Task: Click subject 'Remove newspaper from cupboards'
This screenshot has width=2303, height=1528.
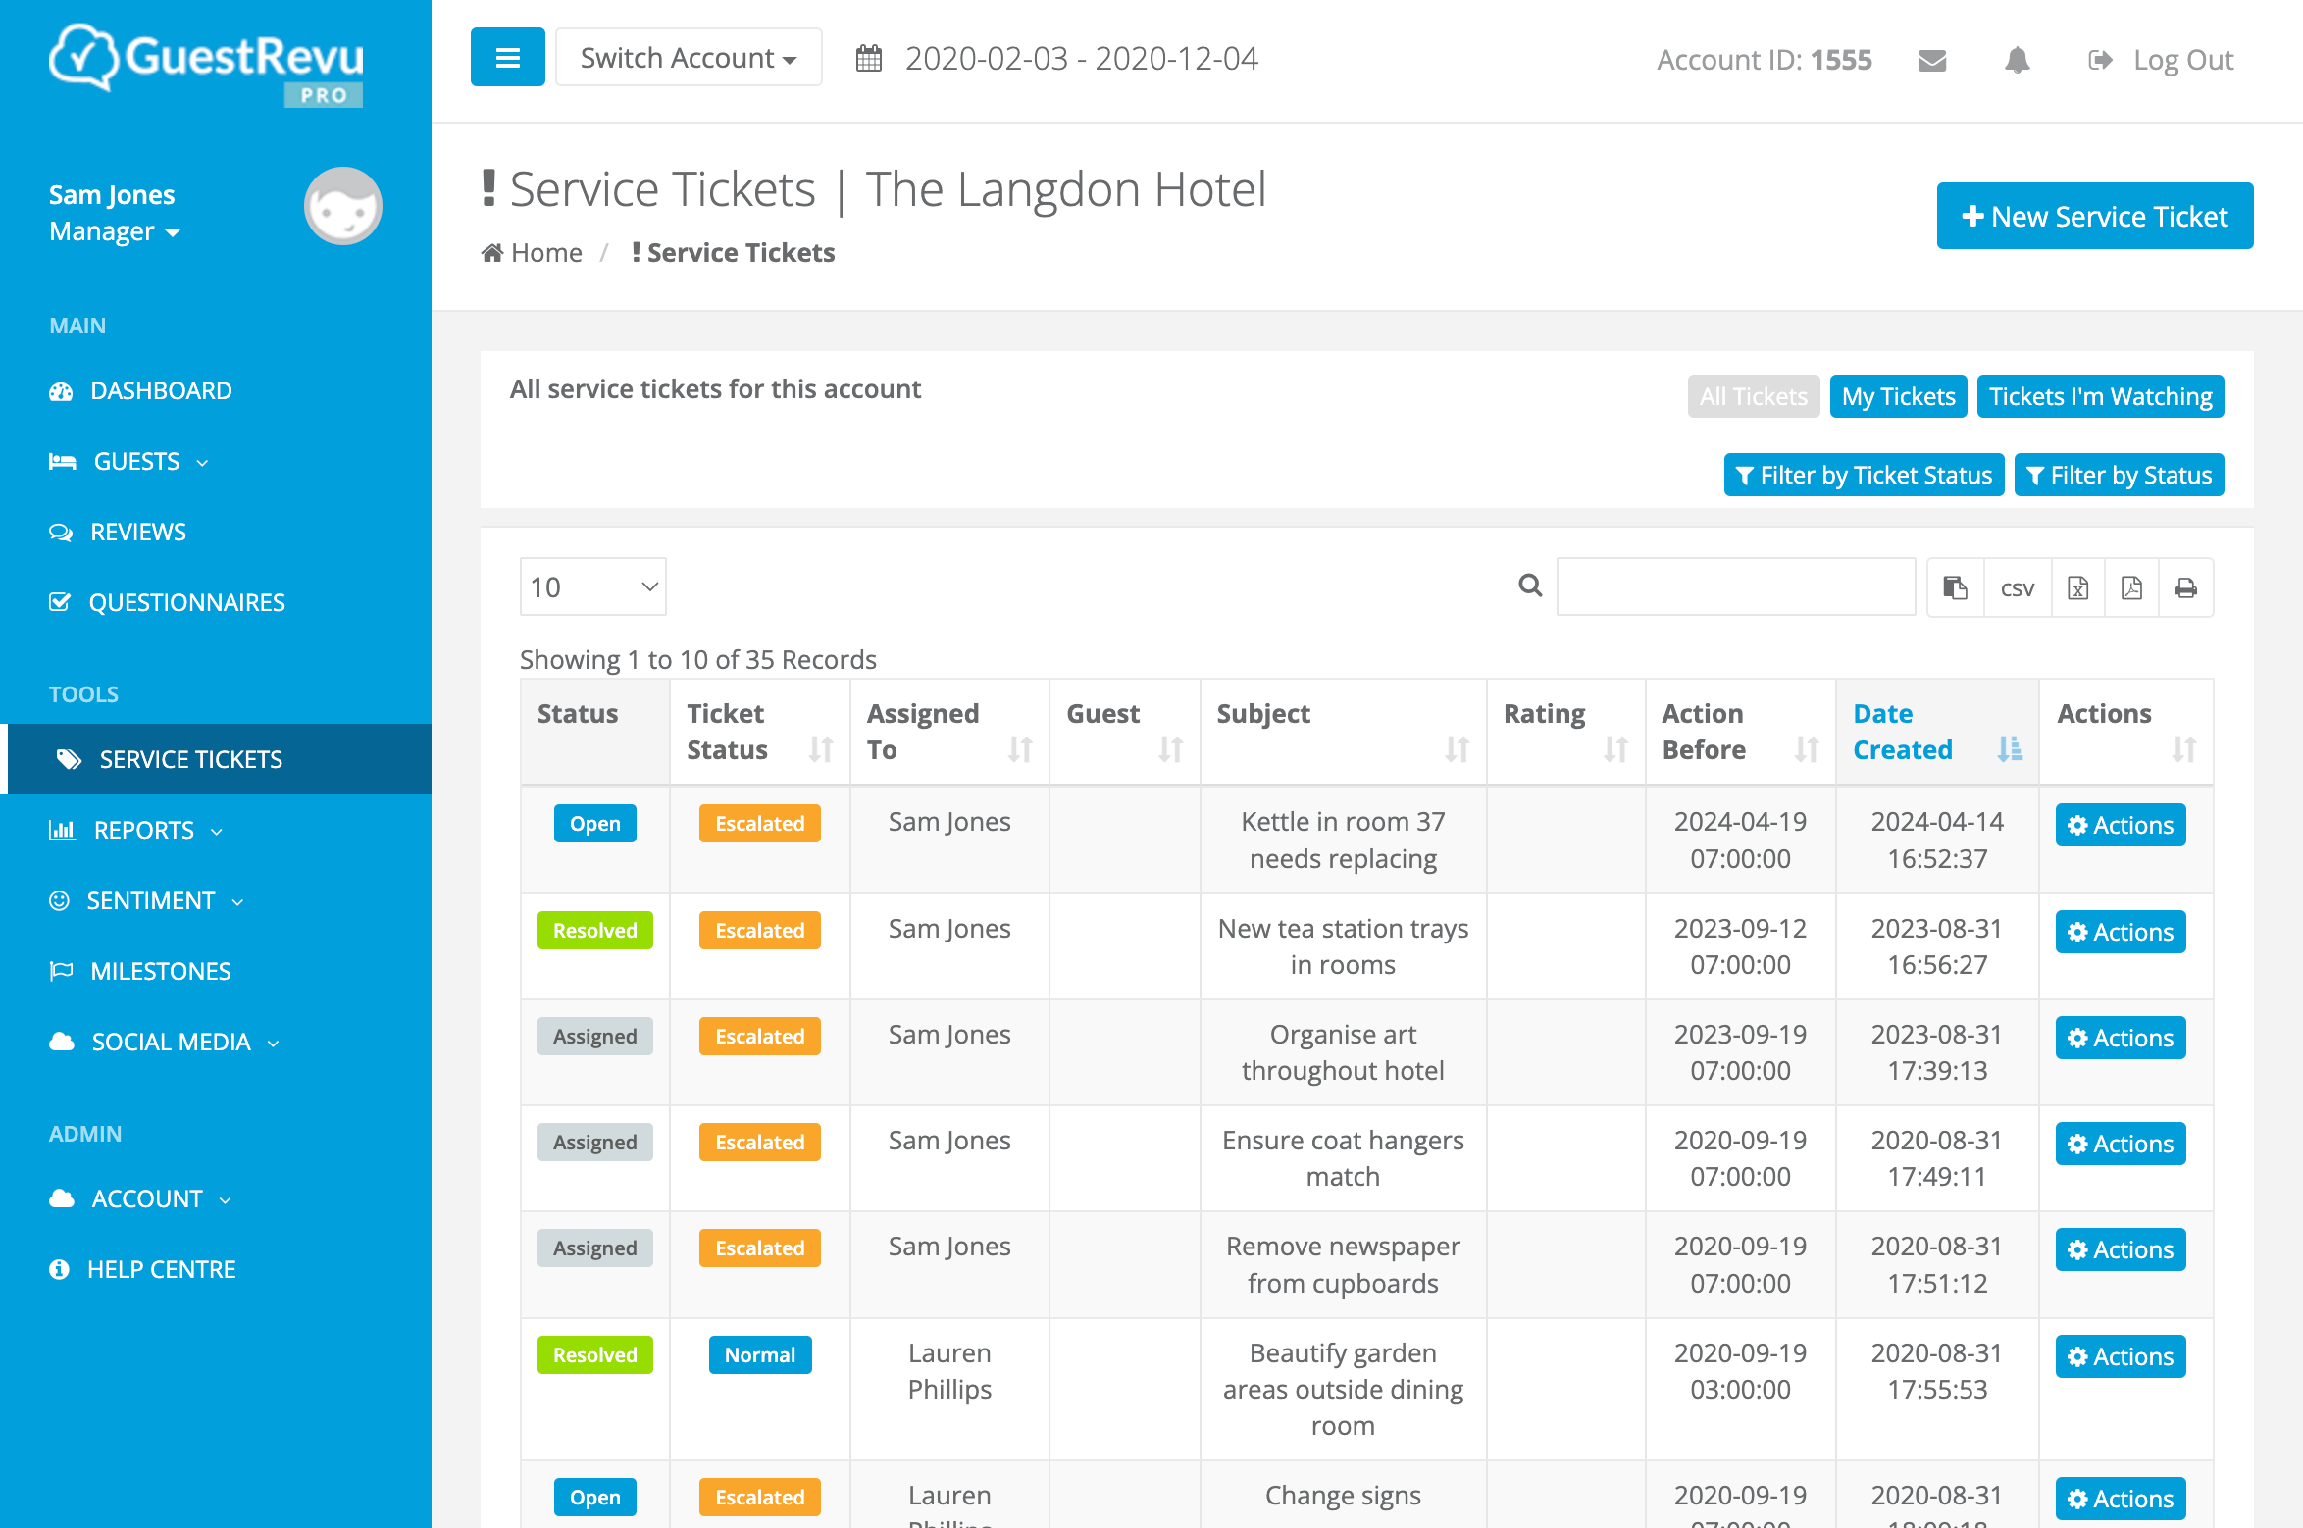Action: [x=1343, y=1265]
